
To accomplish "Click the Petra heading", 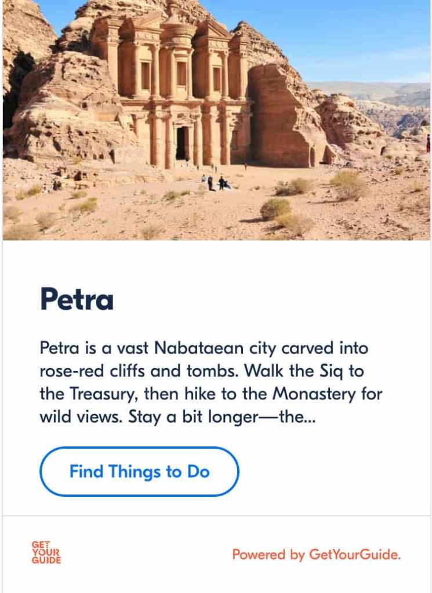I will 77,300.
